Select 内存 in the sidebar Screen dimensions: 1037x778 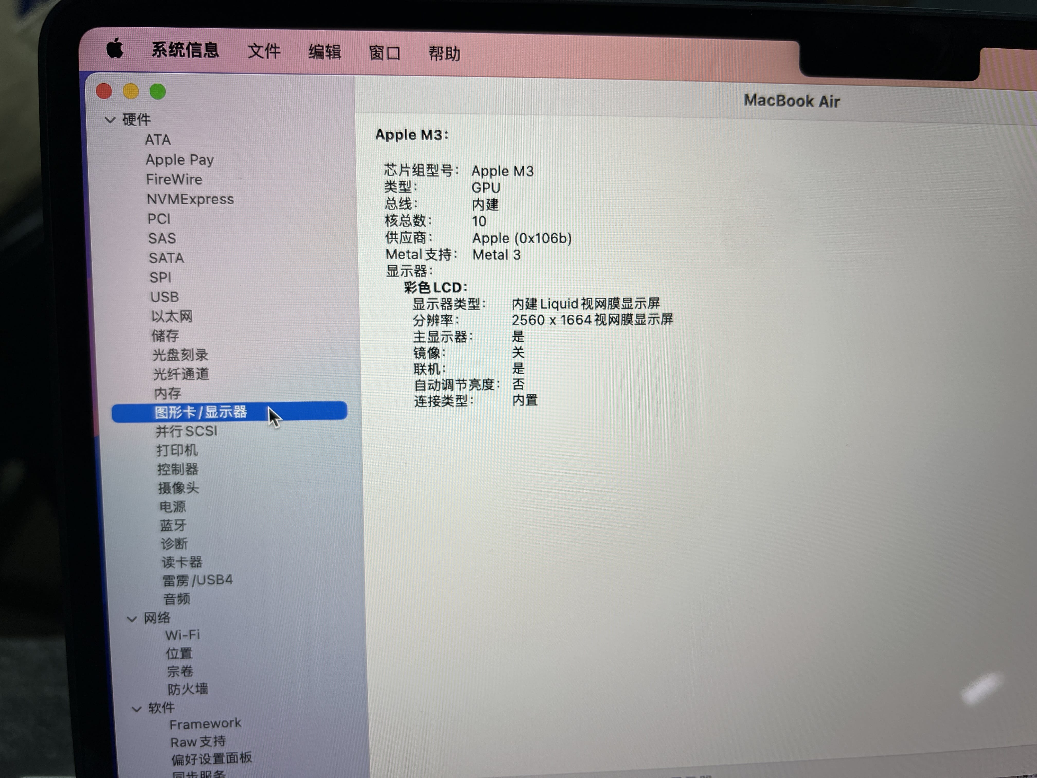pyautogui.click(x=167, y=393)
